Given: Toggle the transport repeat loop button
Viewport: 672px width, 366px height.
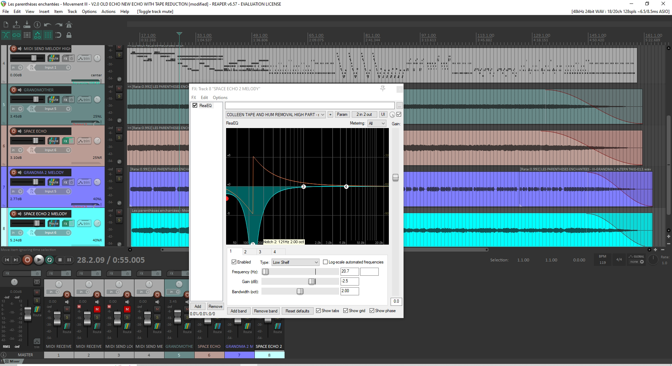Looking at the screenshot, I should click(x=49, y=260).
